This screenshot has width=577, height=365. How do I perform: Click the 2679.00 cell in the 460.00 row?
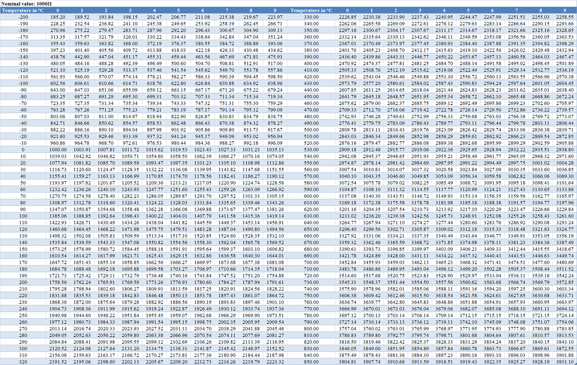click(x=372, y=103)
